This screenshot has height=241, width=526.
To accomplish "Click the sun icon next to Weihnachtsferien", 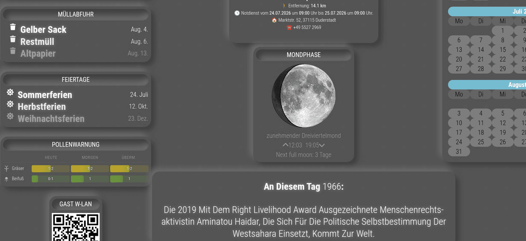I will 10,116.
